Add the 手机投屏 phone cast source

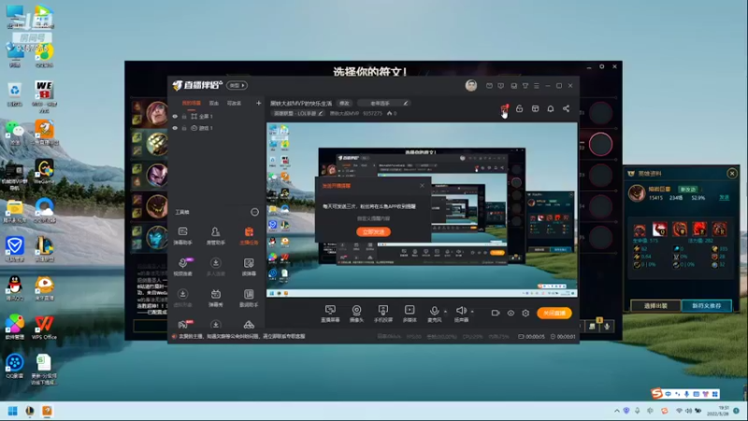(x=383, y=313)
